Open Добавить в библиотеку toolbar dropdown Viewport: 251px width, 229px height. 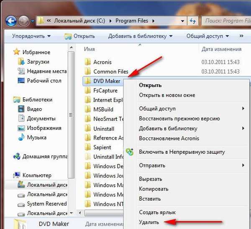tap(141, 36)
